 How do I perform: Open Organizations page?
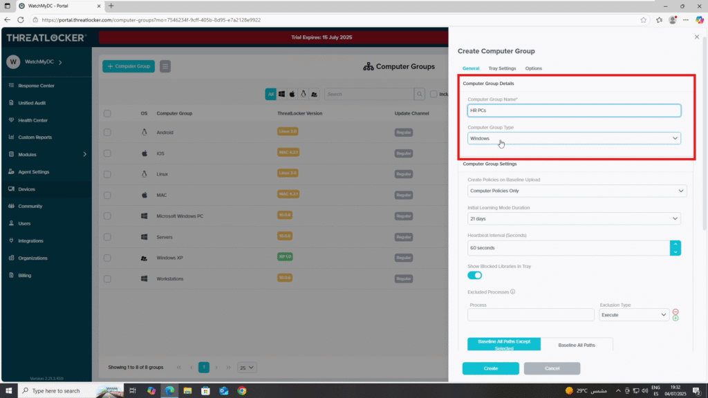(x=32, y=258)
